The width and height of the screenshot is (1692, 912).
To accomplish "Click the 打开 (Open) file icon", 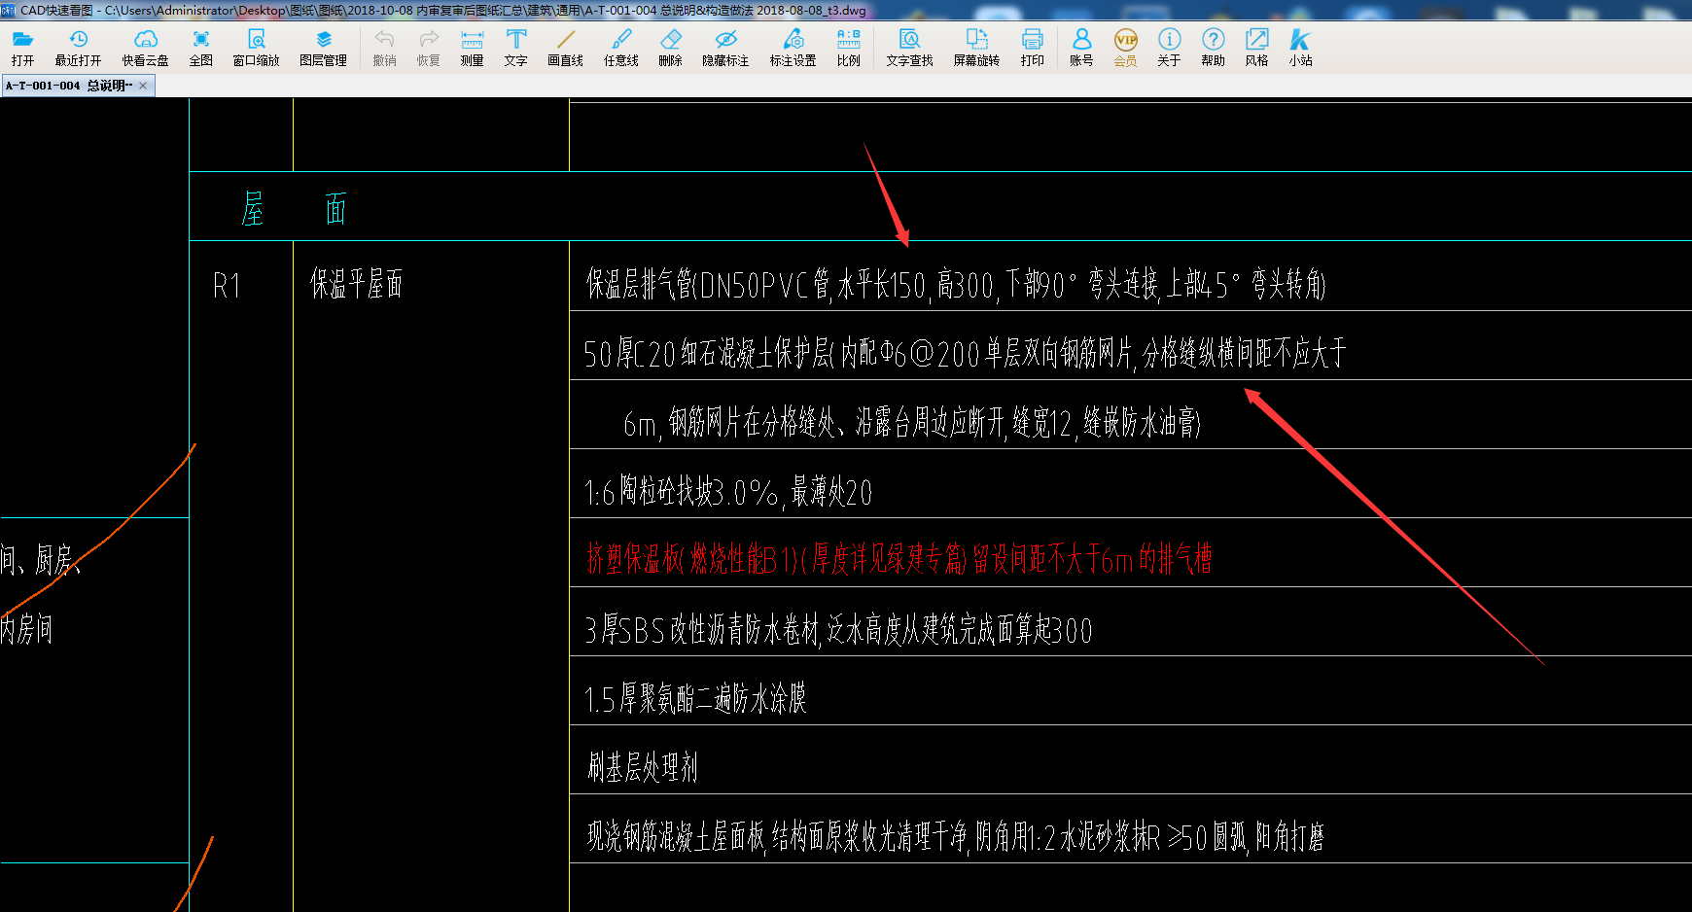I will [x=22, y=47].
